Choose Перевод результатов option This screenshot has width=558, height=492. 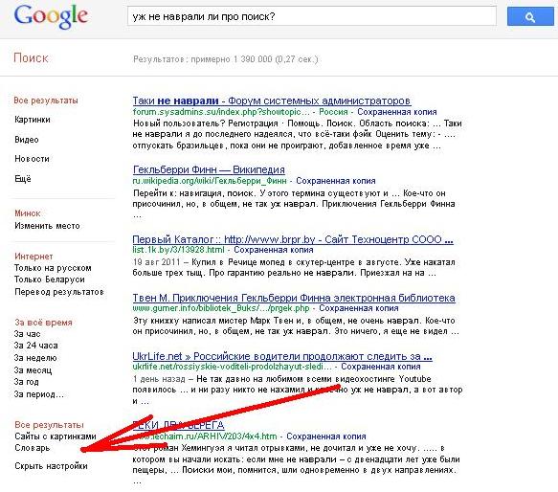(x=59, y=292)
